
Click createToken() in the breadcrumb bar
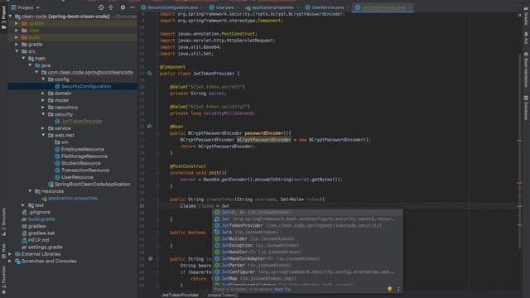pyautogui.click(x=223, y=295)
